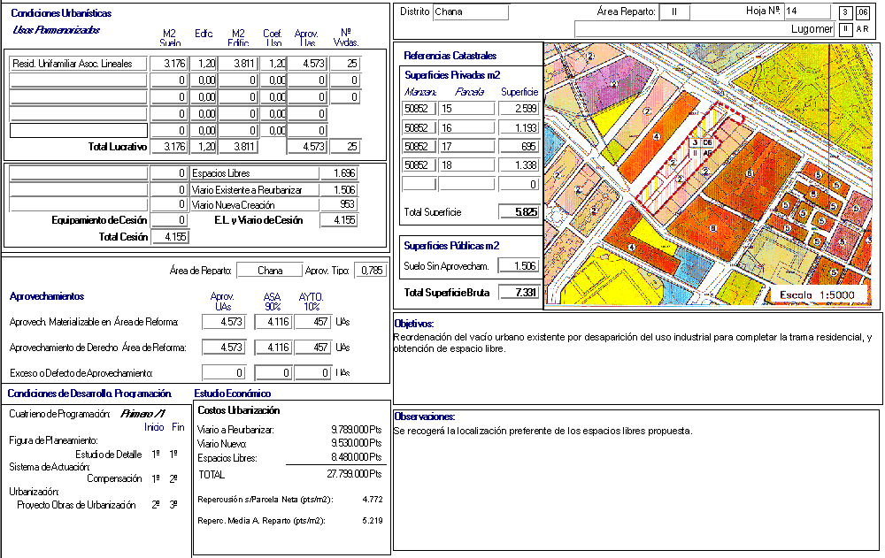
Task: Click the Área Reparto box at the top
Action: point(673,12)
